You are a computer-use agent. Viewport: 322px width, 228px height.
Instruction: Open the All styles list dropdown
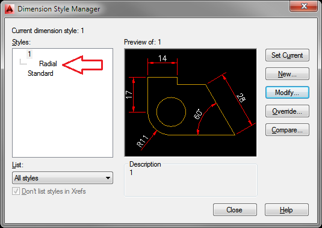(x=63, y=178)
